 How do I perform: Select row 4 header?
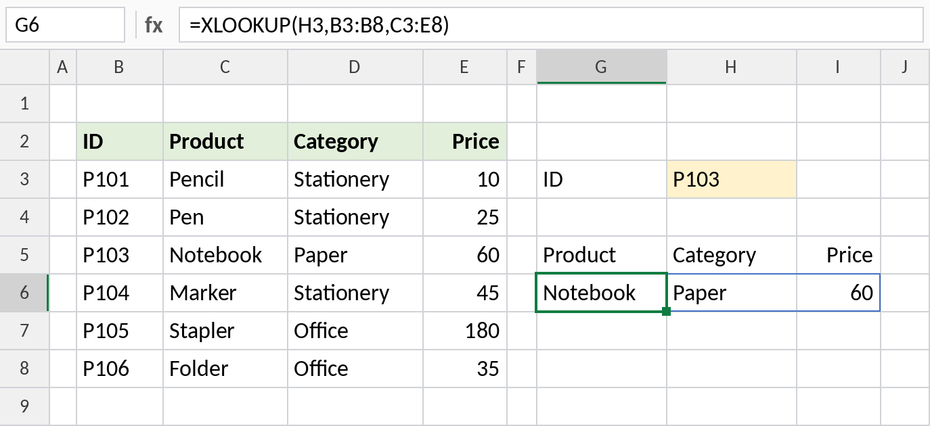click(25, 217)
